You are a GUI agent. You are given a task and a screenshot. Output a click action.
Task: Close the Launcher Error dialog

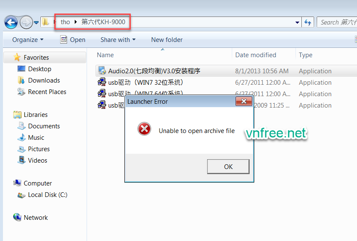point(244,102)
